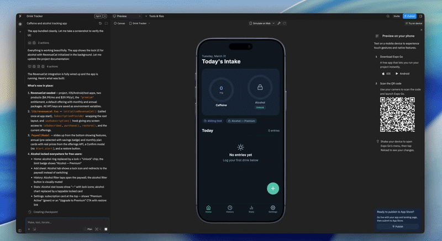Open the developer tools wrench icon

click(279, 24)
